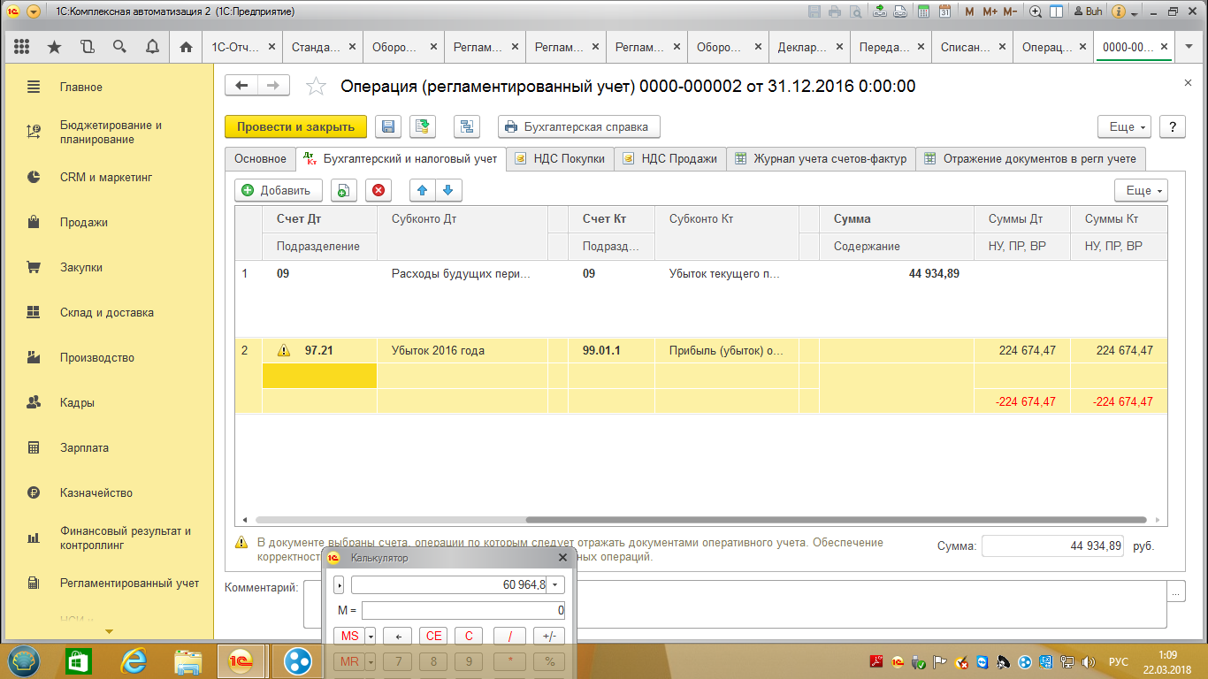Click the Бухгалтерская справка print button

pyautogui.click(x=578, y=126)
